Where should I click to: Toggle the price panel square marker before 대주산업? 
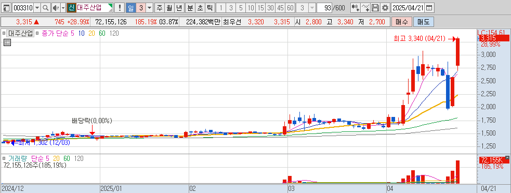click(4, 33)
